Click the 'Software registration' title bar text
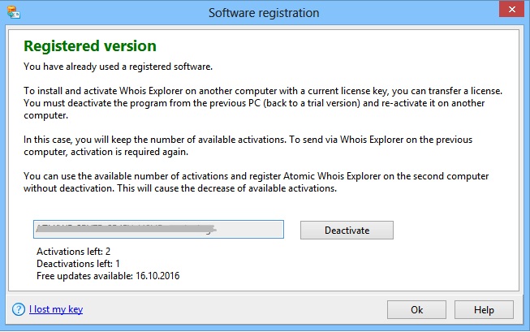Image resolution: width=530 pixels, height=332 pixels. [264, 13]
